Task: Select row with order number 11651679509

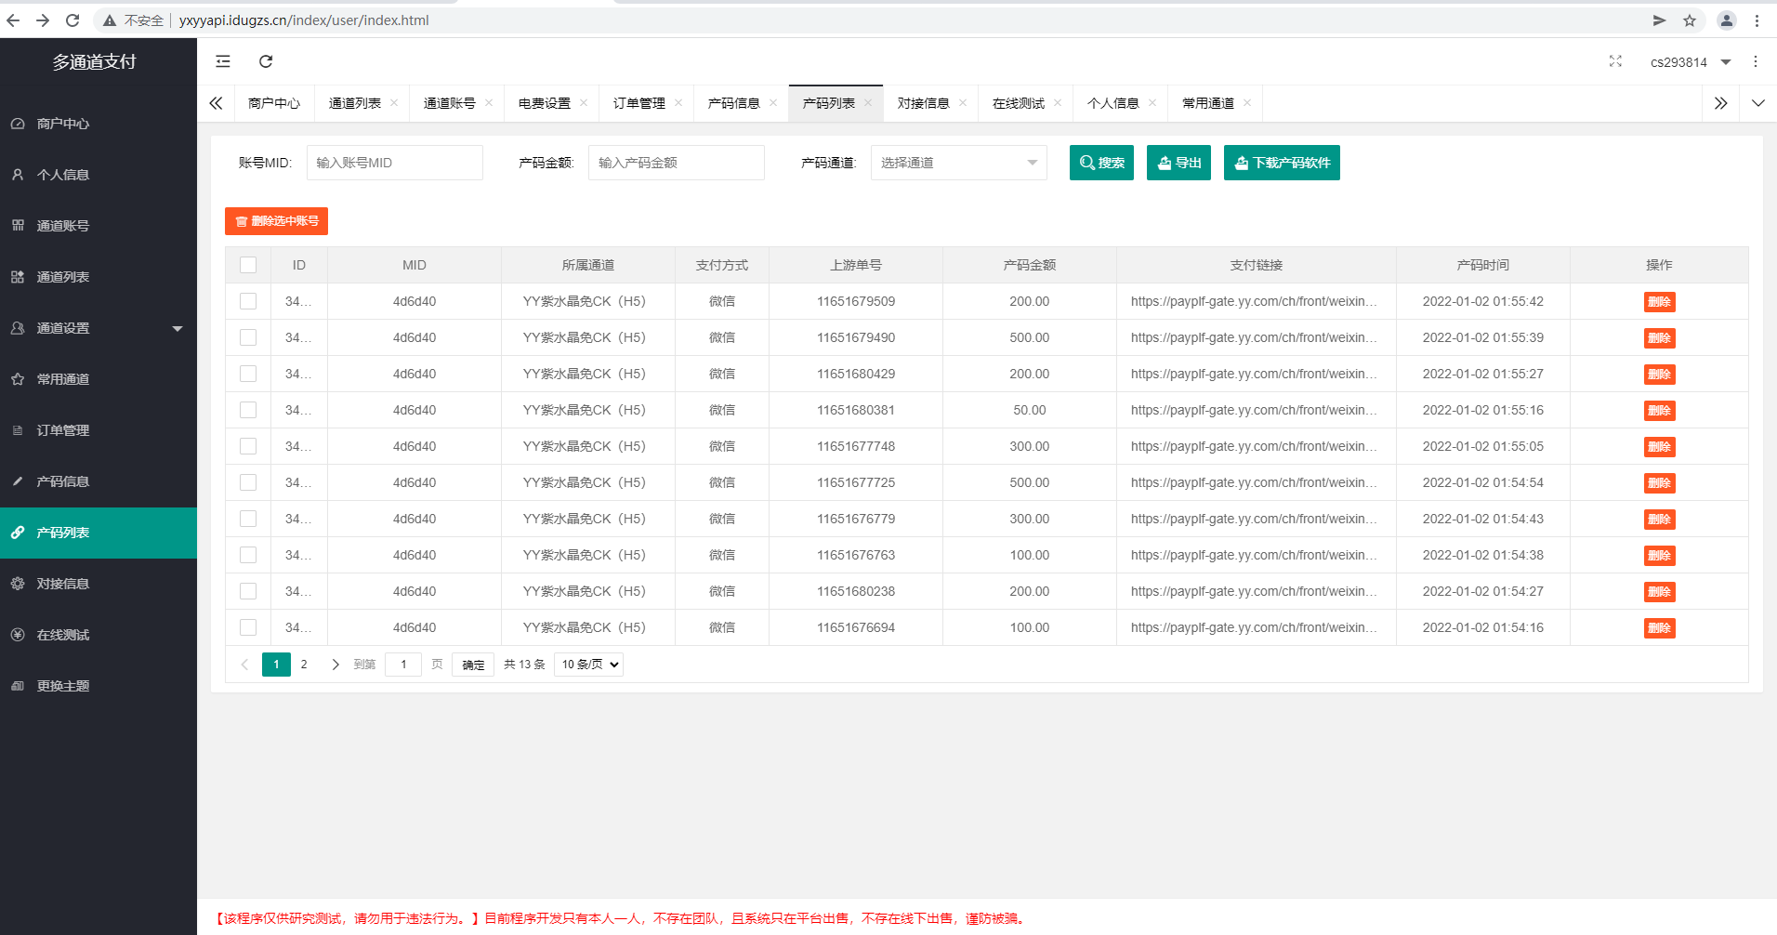Action: pyautogui.click(x=248, y=301)
